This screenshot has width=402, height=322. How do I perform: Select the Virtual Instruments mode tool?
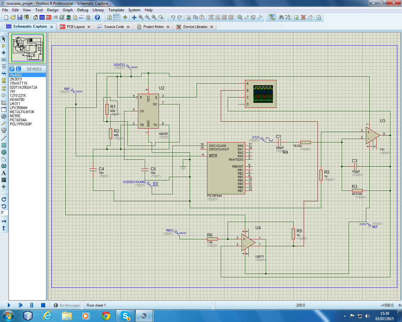[4, 130]
